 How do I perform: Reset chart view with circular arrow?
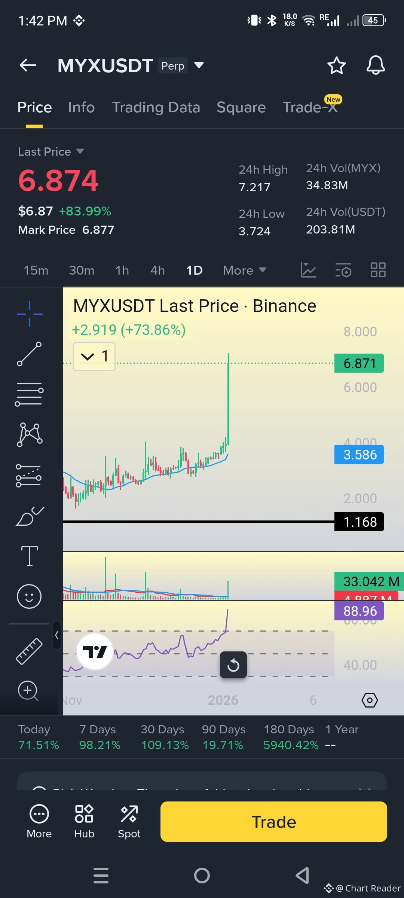233,665
